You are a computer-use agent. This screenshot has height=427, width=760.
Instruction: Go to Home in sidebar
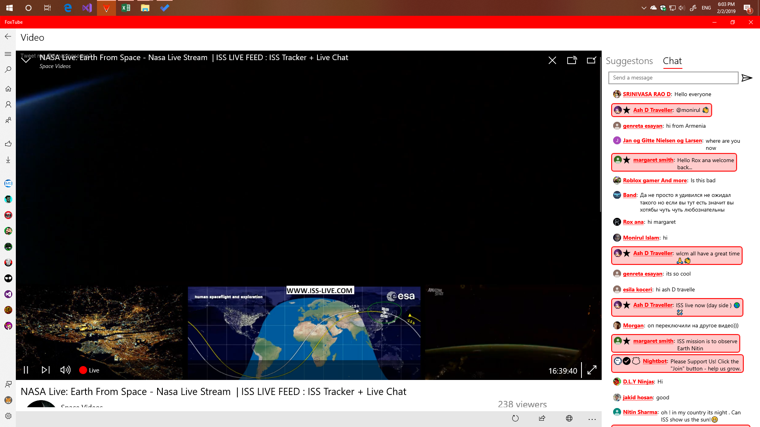8,89
